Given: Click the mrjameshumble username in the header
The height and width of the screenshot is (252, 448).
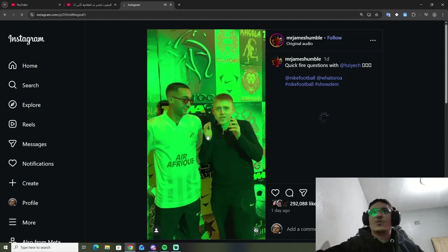Looking at the screenshot, I should pyautogui.click(x=304, y=38).
